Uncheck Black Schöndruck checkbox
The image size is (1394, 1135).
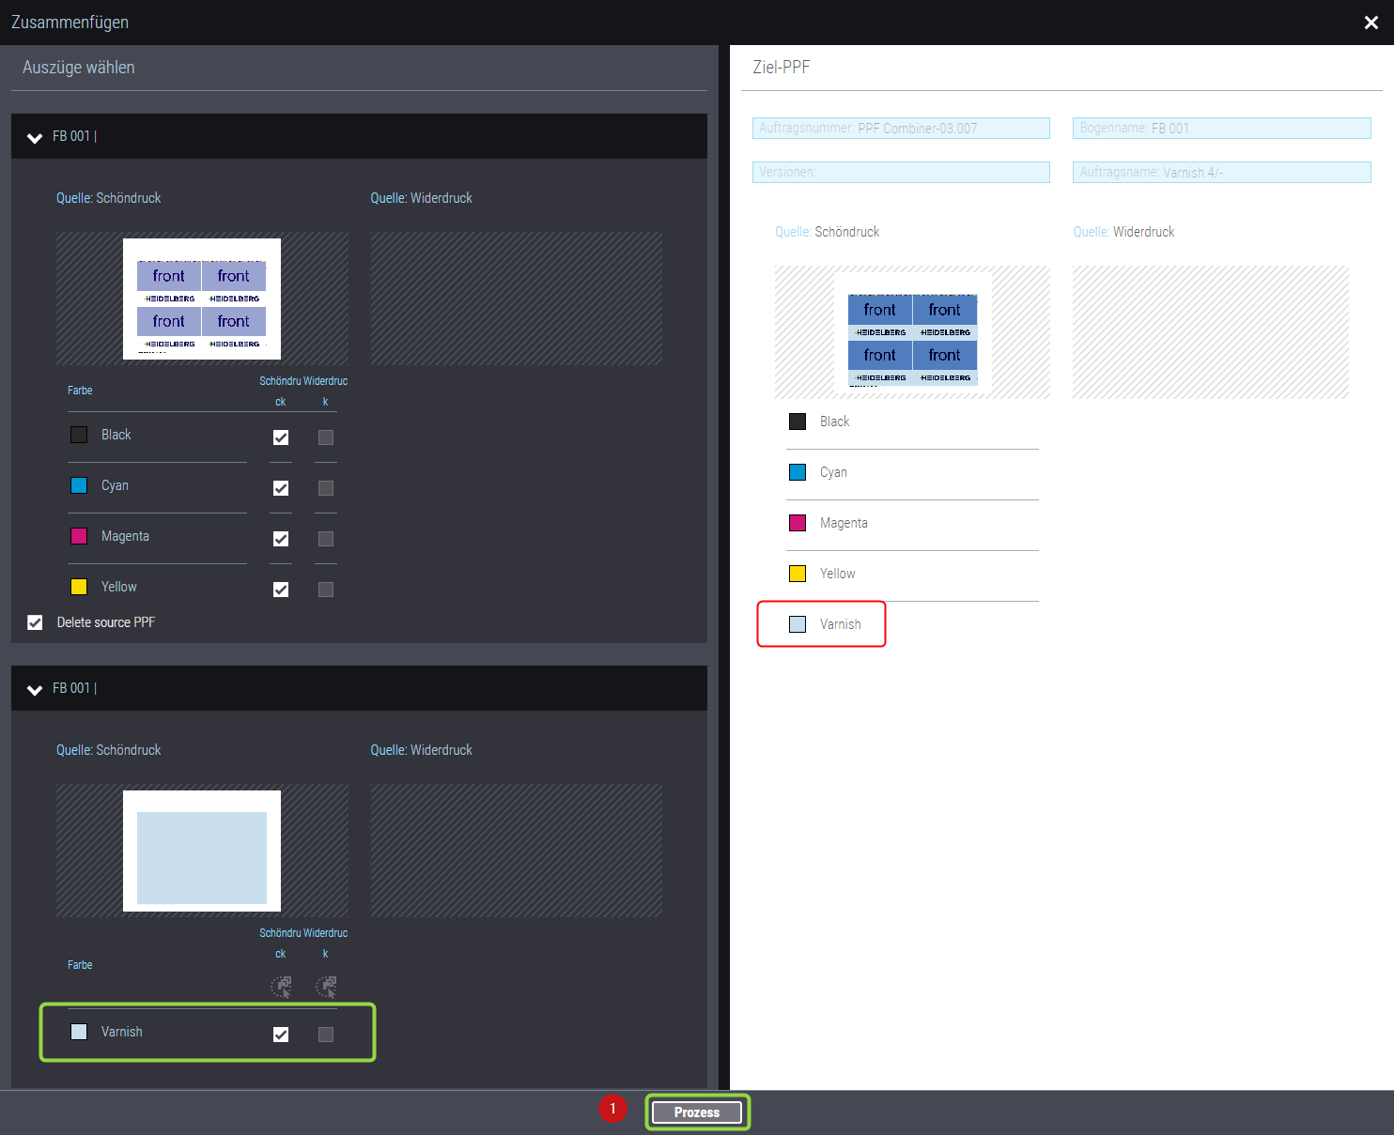[x=281, y=437]
